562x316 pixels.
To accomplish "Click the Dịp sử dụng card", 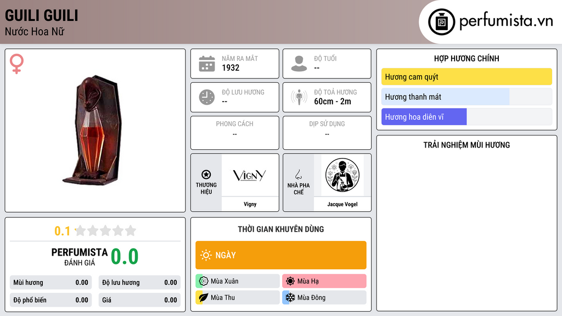I will [x=327, y=133].
